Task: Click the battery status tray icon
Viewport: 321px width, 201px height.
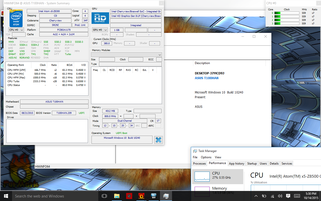Action: (264, 196)
